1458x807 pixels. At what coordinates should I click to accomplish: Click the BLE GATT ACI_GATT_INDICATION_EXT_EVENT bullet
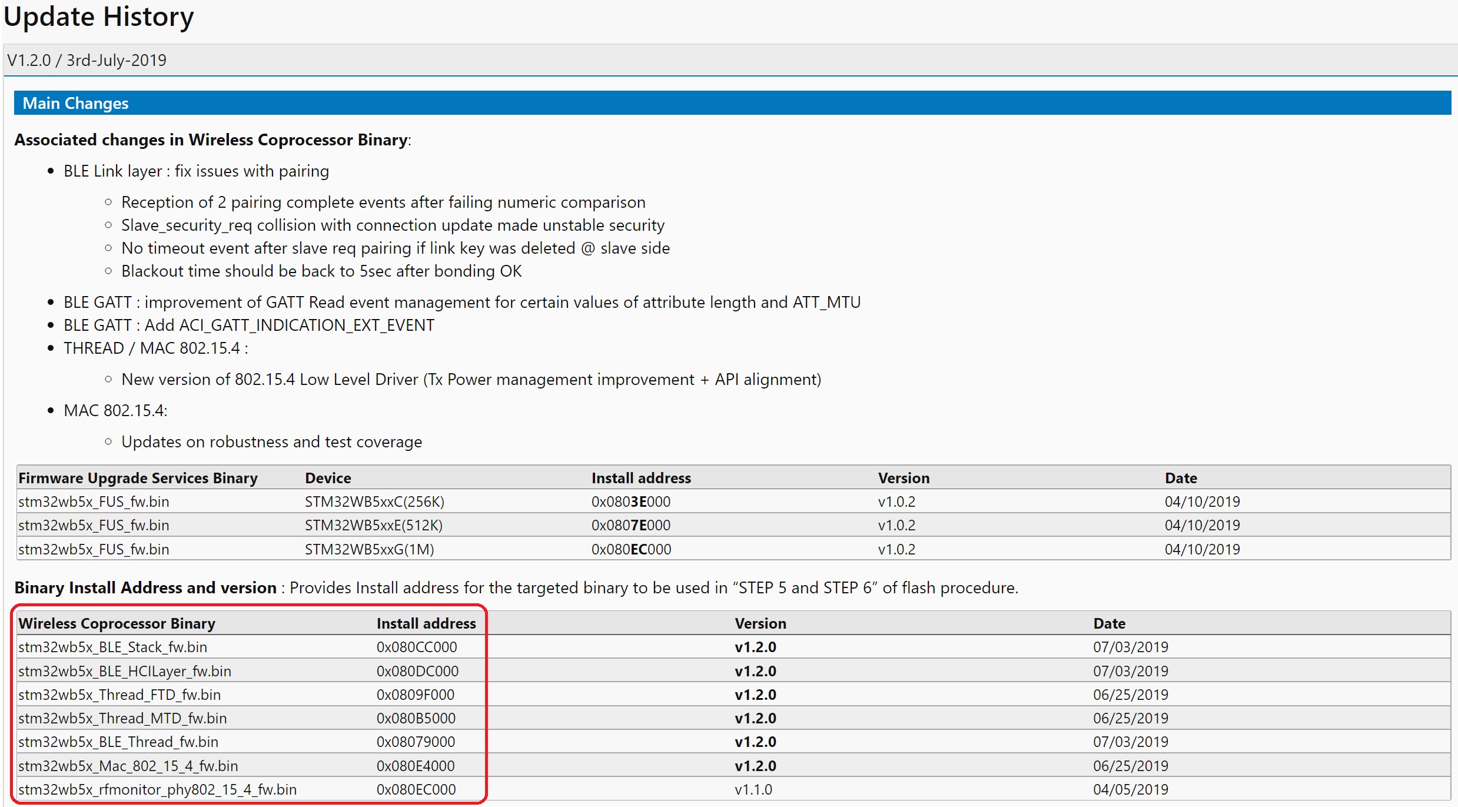tap(248, 325)
